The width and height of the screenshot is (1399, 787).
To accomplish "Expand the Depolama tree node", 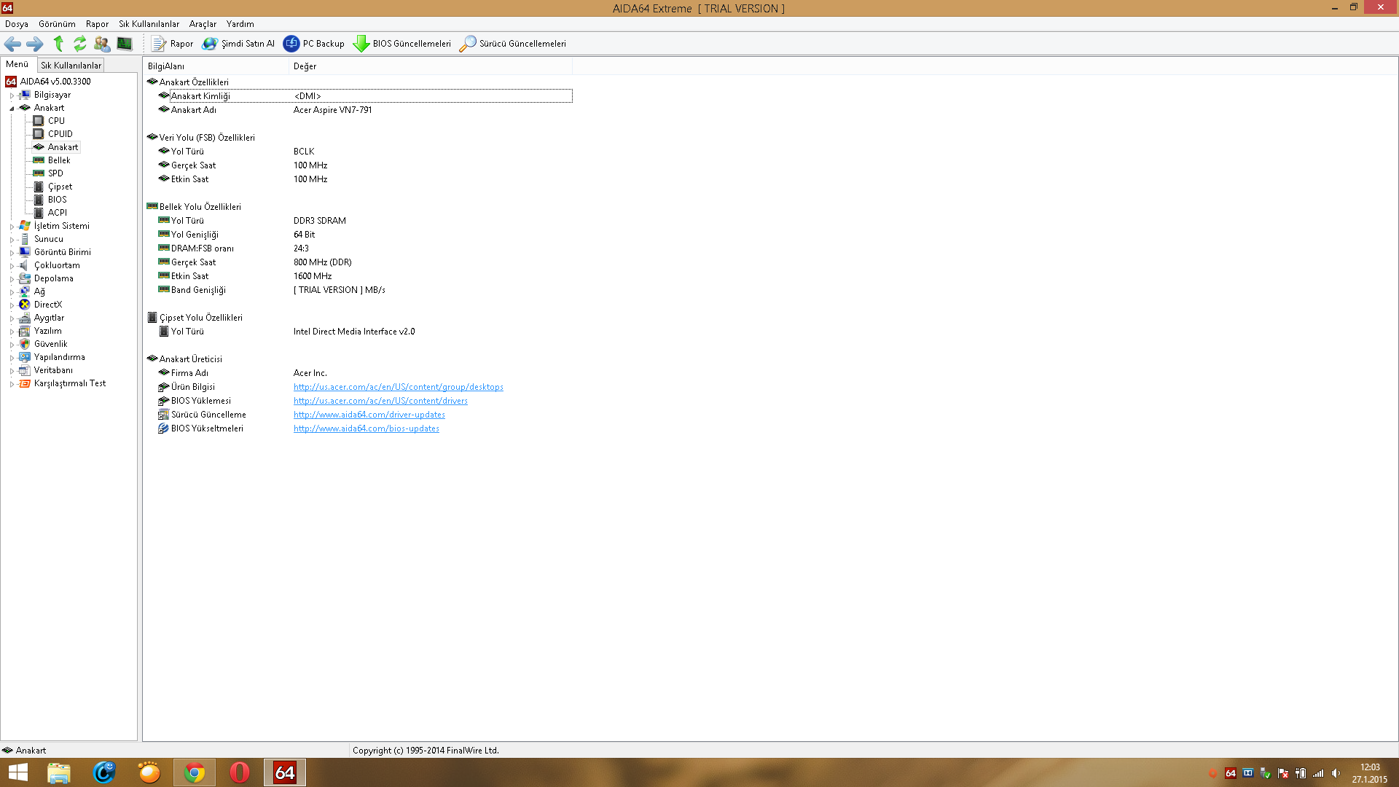I will pyautogui.click(x=12, y=279).
